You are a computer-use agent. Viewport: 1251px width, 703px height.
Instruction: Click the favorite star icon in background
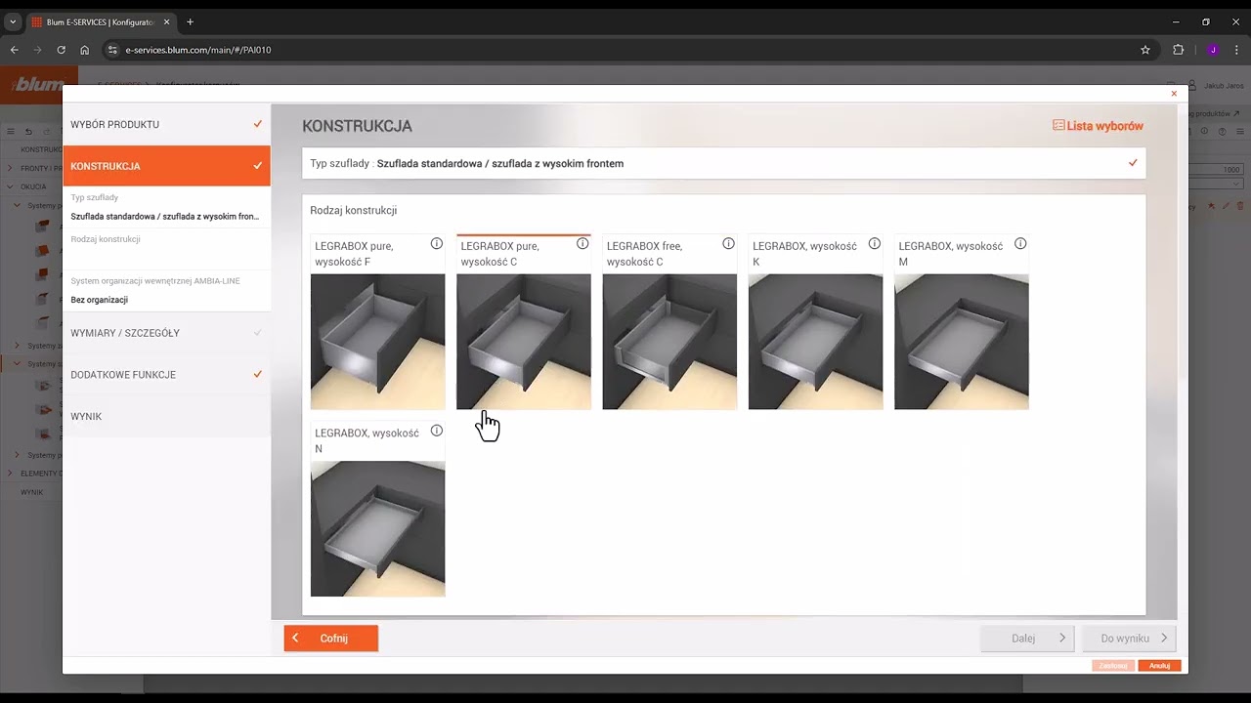tap(1212, 206)
